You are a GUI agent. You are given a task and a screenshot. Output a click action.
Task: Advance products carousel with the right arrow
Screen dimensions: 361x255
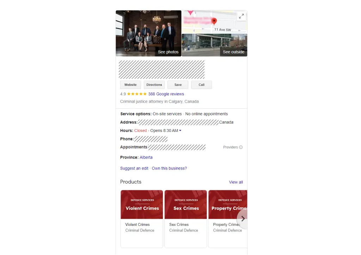click(x=243, y=219)
